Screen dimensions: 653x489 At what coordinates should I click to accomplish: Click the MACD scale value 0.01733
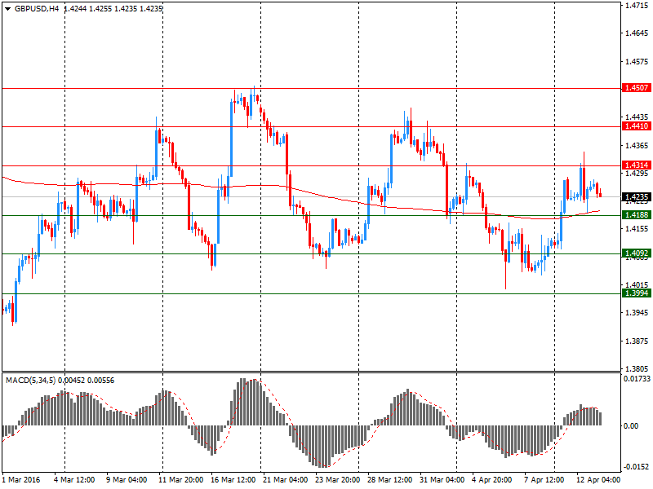point(637,379)
